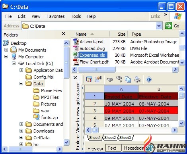Screen dimensions: 187x154
Task: Click the Desktop icon in folder tree
Action: (6, 43)
